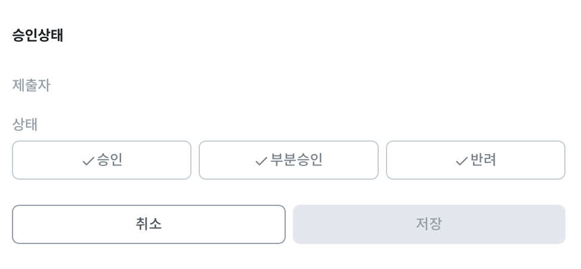Viewport: 581px width, 269px height.
Task: Click the grayed-out 저장 button
Action: coord(429,224)
